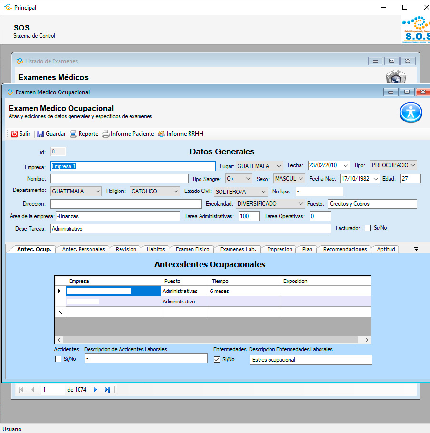Go to next record arrow in navigator
This screenshot has height=433, width=430.
96,390
